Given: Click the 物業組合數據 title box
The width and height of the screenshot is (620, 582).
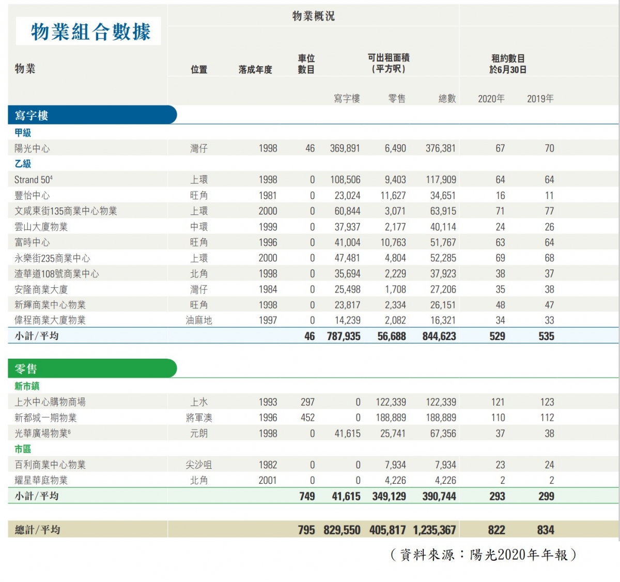Looking at the screenshot, I should [89, 32].
